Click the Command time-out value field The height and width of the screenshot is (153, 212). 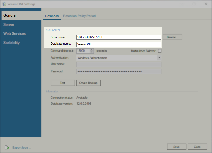coord(83,51)
